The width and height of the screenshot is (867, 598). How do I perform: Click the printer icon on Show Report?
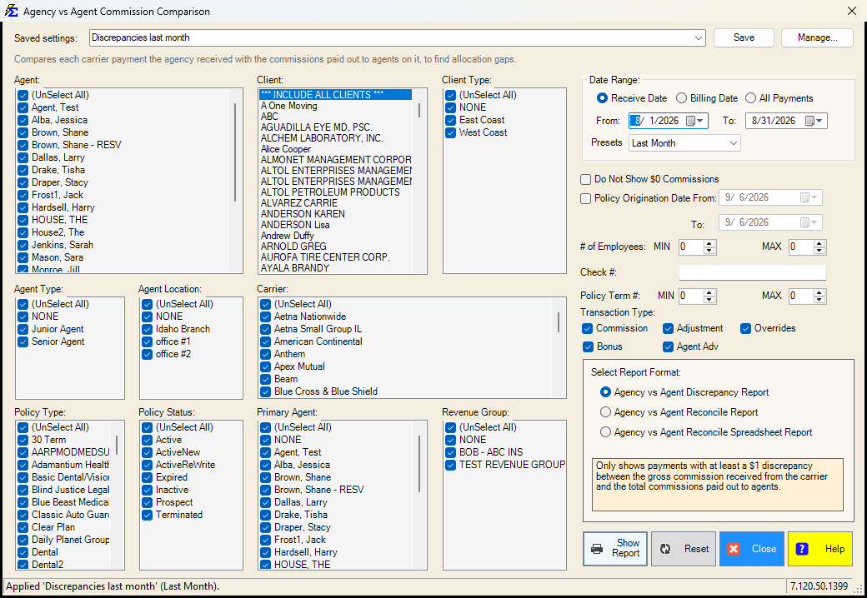[x=597, y=549]
